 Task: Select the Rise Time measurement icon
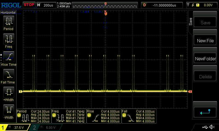click(9, 57)
